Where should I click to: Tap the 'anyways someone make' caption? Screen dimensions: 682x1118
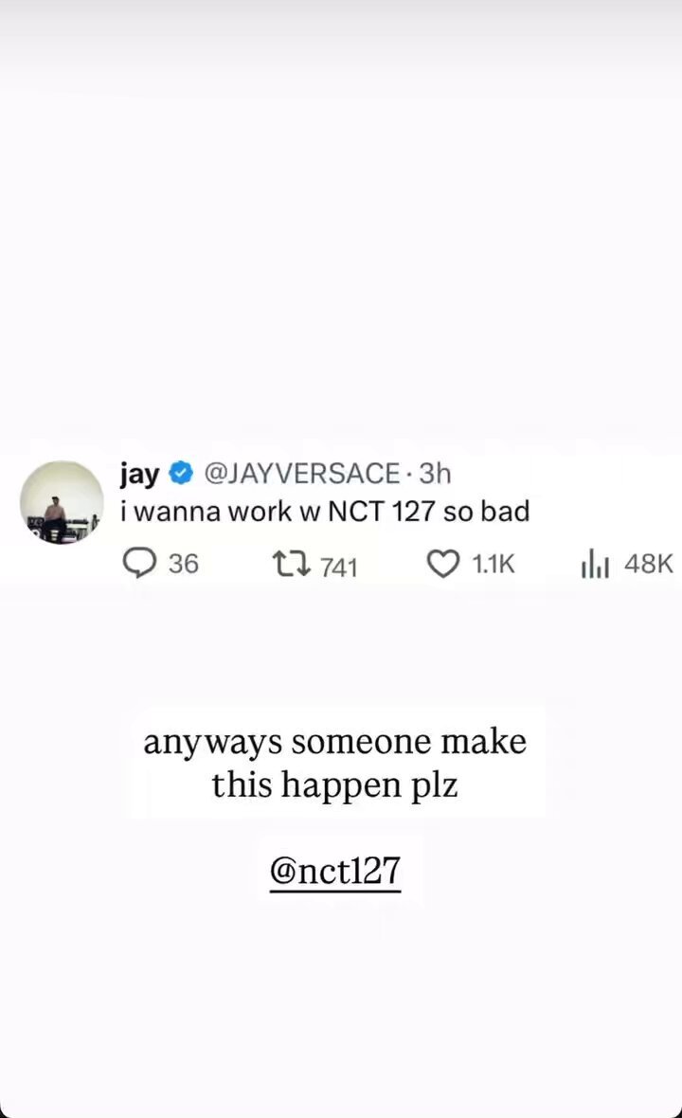point(335,742)
